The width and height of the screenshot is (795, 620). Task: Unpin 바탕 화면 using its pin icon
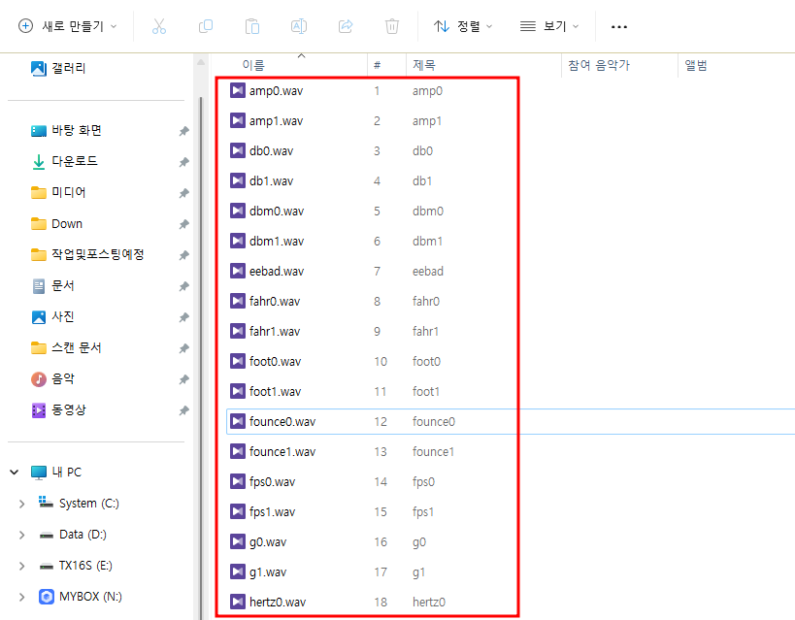[184, 131]
